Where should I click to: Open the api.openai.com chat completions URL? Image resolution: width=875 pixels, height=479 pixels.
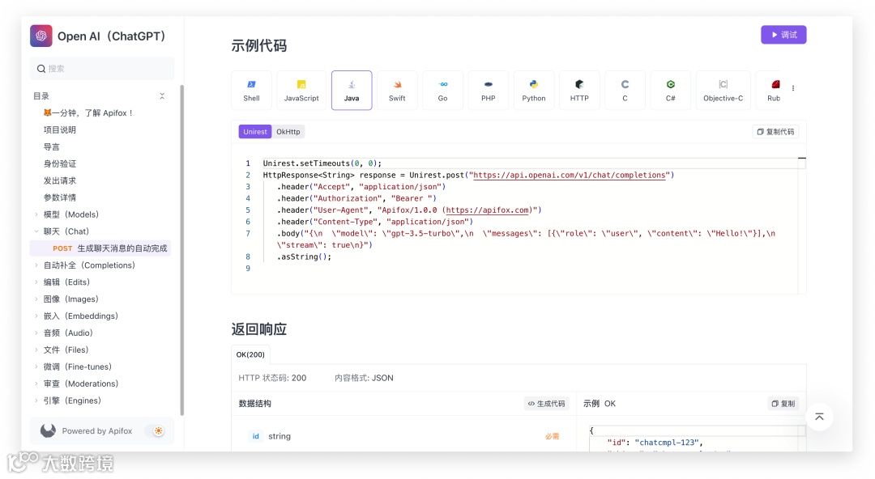point(570,175)
